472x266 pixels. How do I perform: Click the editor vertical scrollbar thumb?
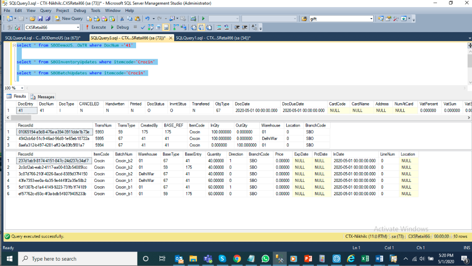[x=470, y=61]
